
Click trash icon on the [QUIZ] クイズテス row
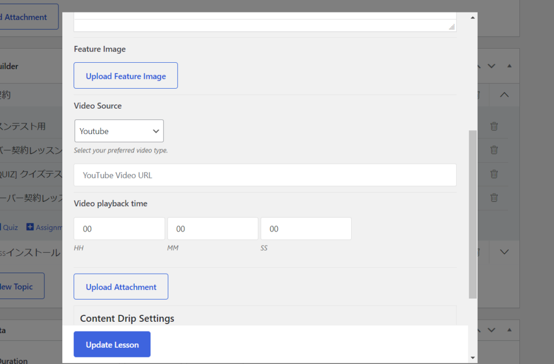(494, 174)
